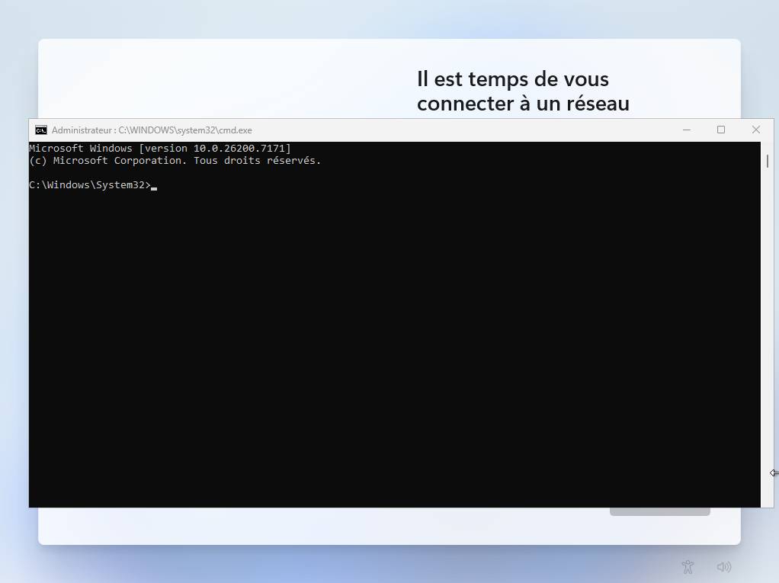Close the command prompt window

(755, 130)
